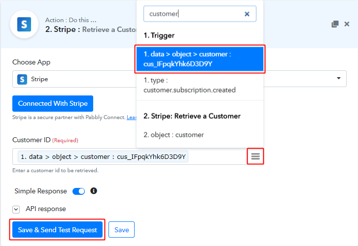
Task: Click the Stripe app logo in header
Action: coord(24,25)
